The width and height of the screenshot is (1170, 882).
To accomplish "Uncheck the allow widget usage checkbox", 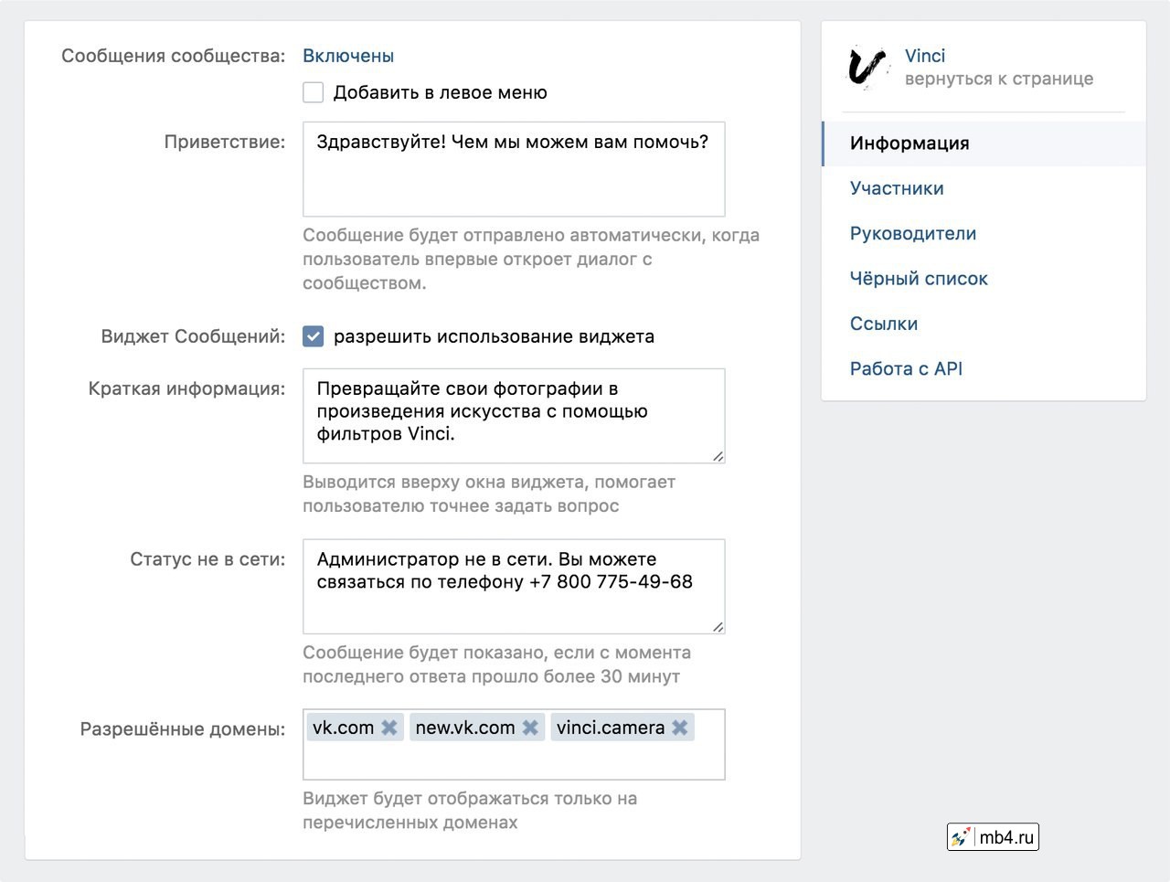I will point(314,336).
